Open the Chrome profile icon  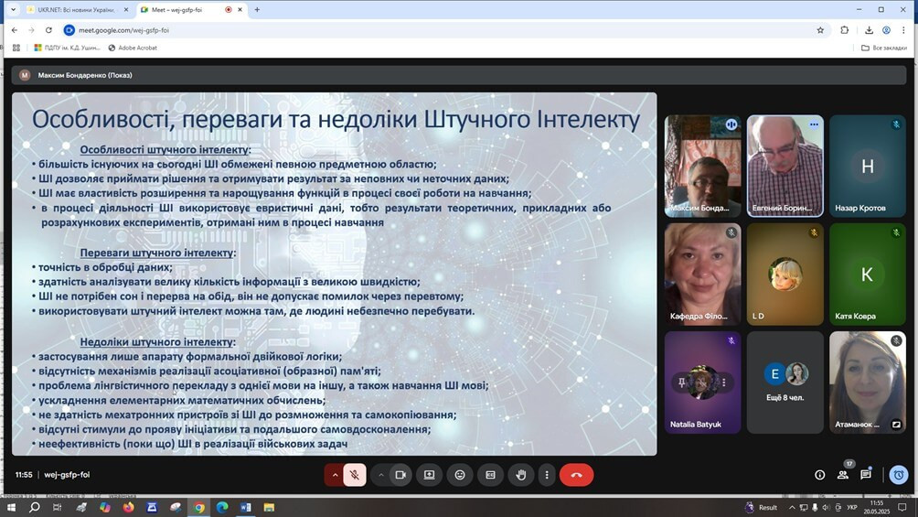pos(886,30)
